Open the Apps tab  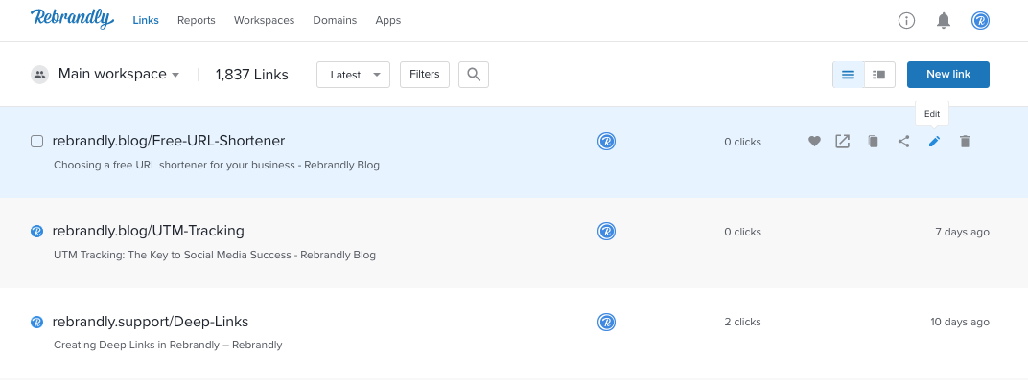388,20
